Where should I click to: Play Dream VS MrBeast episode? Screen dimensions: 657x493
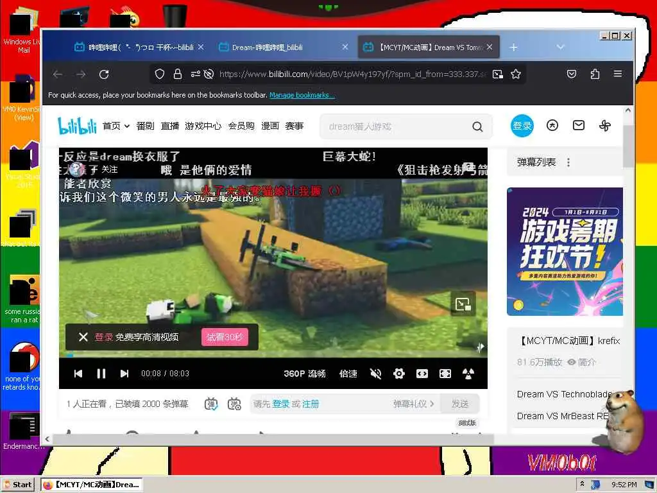pos(563,416)
